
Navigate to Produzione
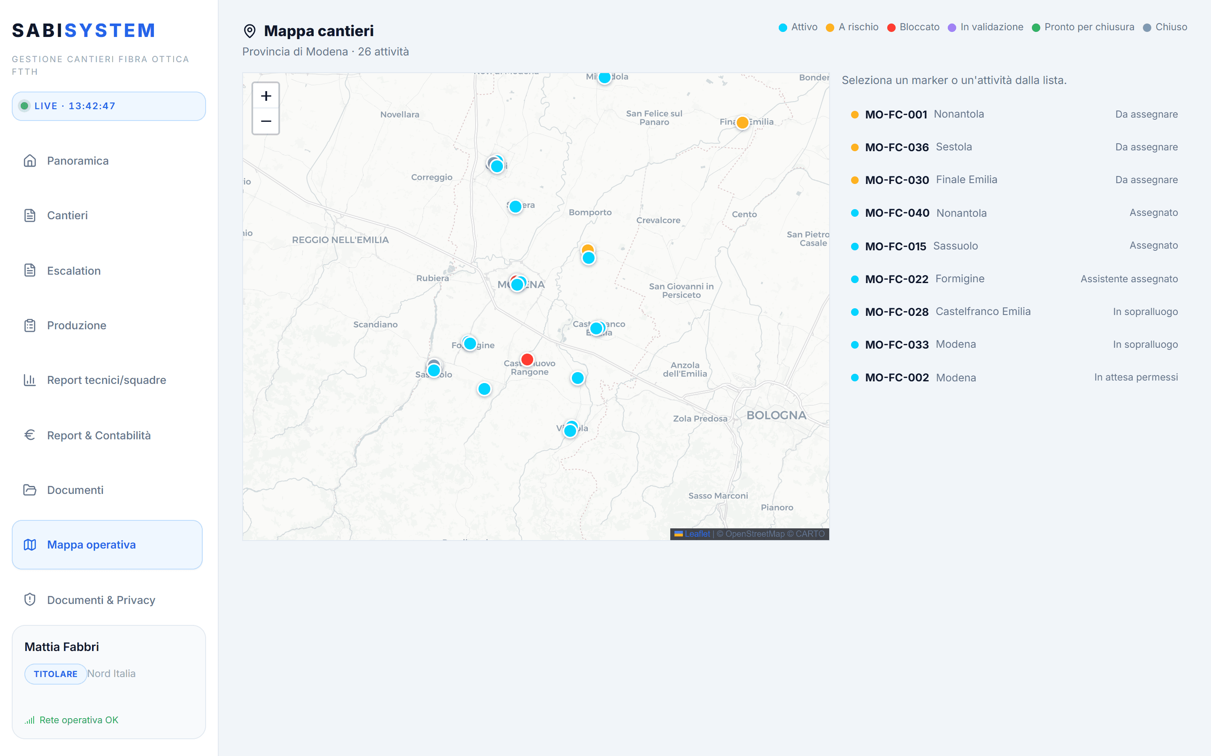point(107,325)
